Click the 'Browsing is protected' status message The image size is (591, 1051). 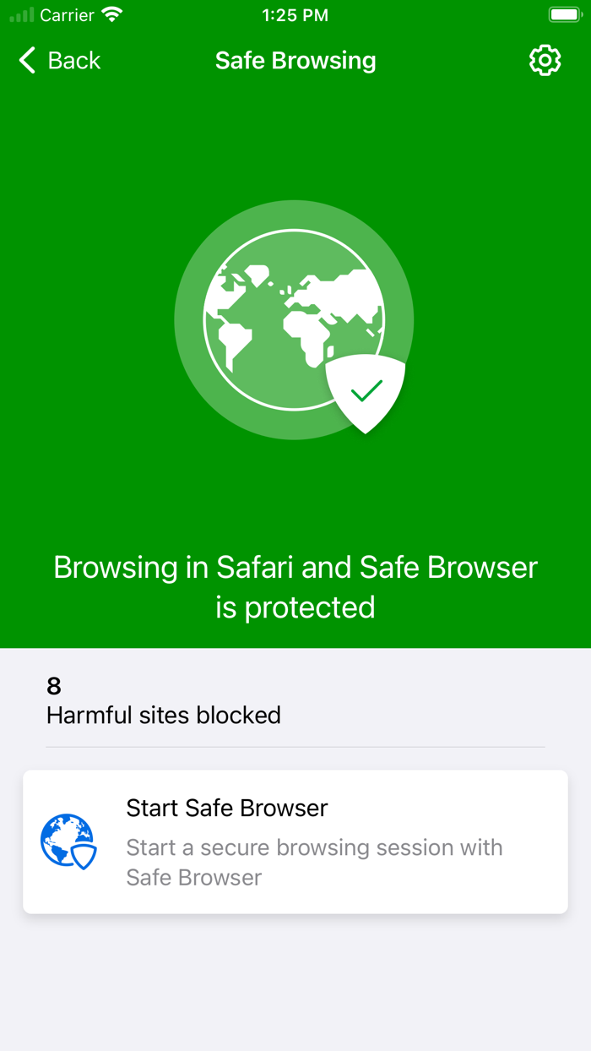[x=295, y=586]
